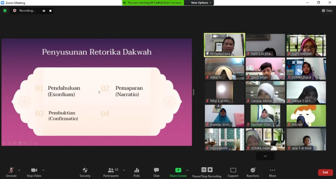Select Carissa Alkindi video tile
Viewport: 336px width, 179px height.
265,92
